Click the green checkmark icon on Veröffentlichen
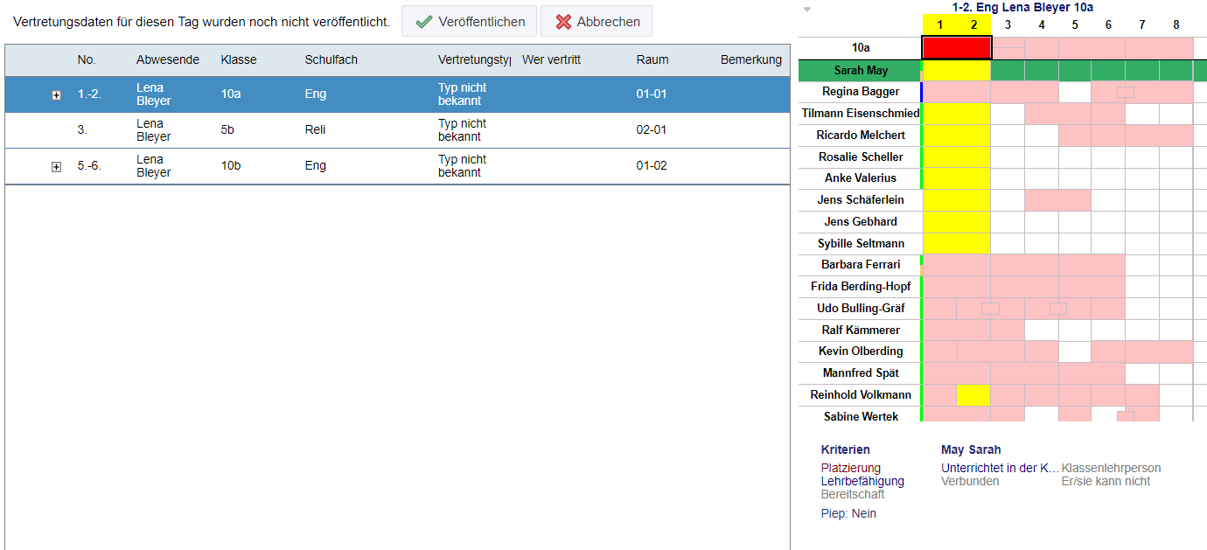The width and height of the screenshot is (1207, 550). [424, 22]
